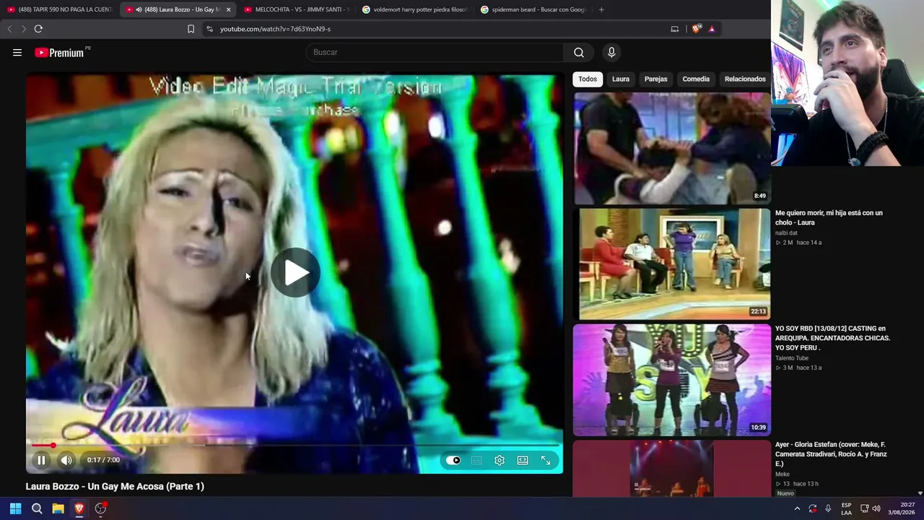
Task: Select the Comedia filter chip
Action: [696, 79]
